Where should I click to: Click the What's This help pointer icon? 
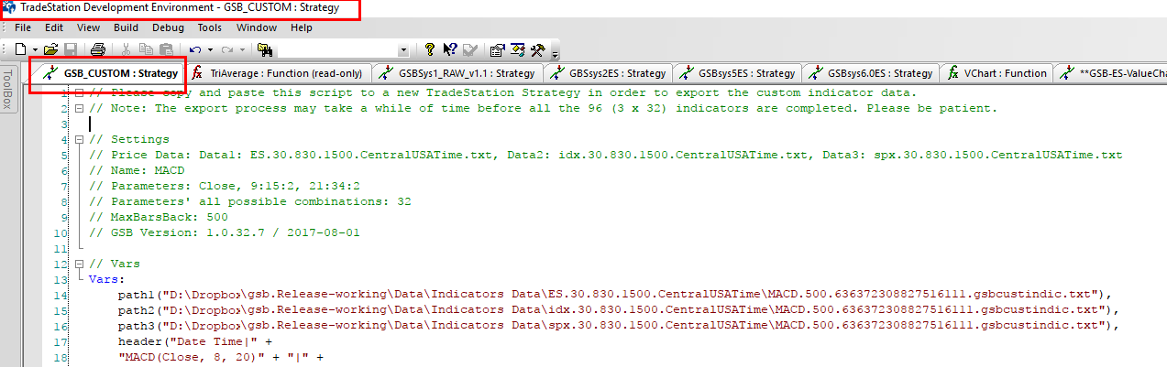pyautogui.click(x=449, y=49)
